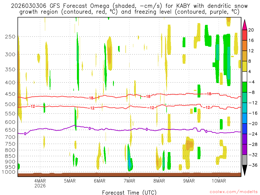Click the 700 pressure level label
The width and height of the screenshot is (260, 195).
(x=10, y=137)
